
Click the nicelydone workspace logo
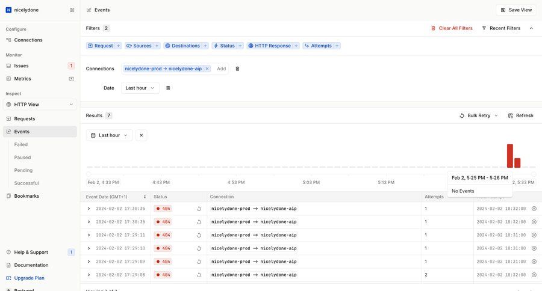click(8, 10)
